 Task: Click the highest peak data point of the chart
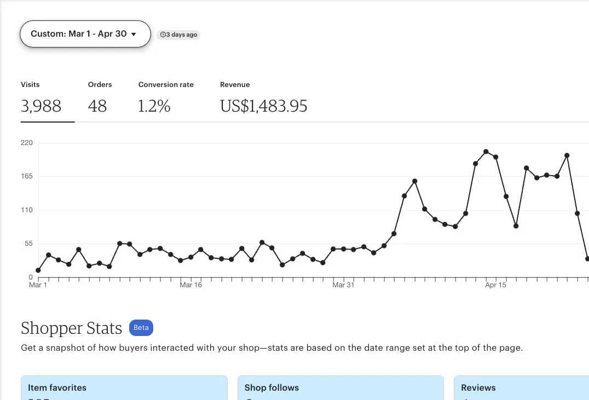486,152
